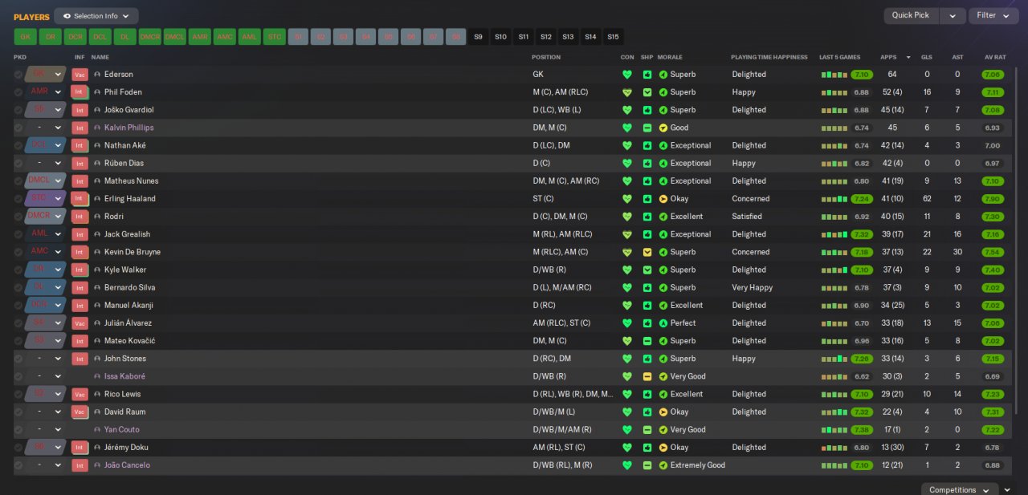The width and height of the screenshot is (1028, 495).
Task: Click David Raum's Vac status icon
Action: (80, 412)
